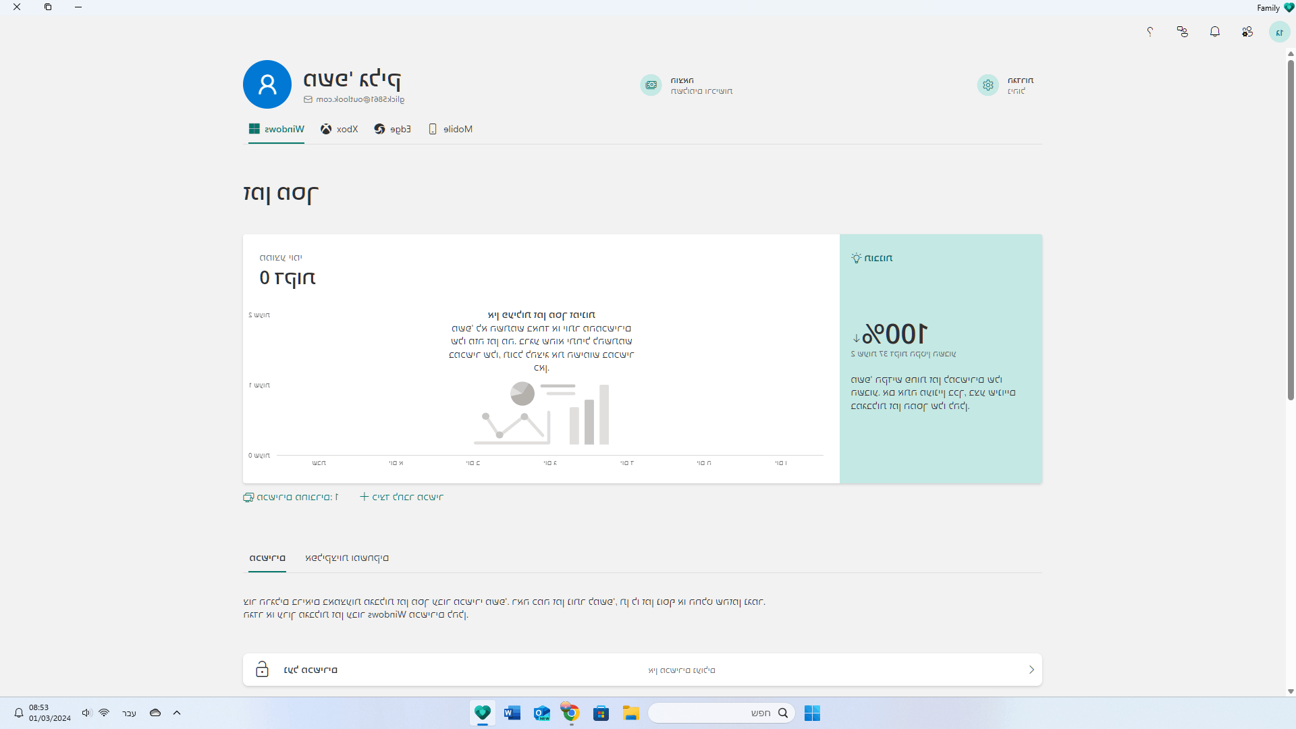Switch to the Xbox tab

[340, 129]
